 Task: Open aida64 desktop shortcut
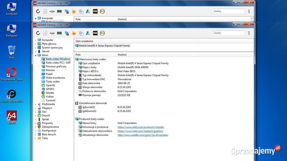pos(12,117)
